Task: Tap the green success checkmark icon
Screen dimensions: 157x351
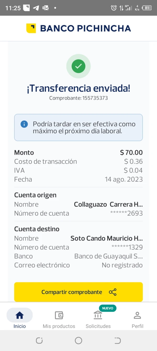Action: pyautogui.click(x=78, y=66)
